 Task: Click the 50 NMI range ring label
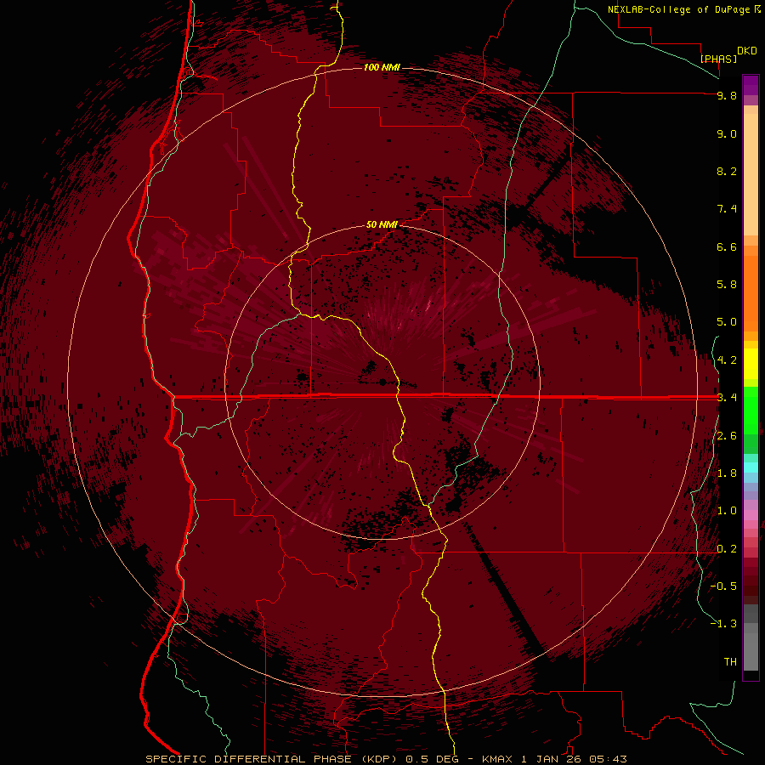pyautogui.click(x=382, y=224)
